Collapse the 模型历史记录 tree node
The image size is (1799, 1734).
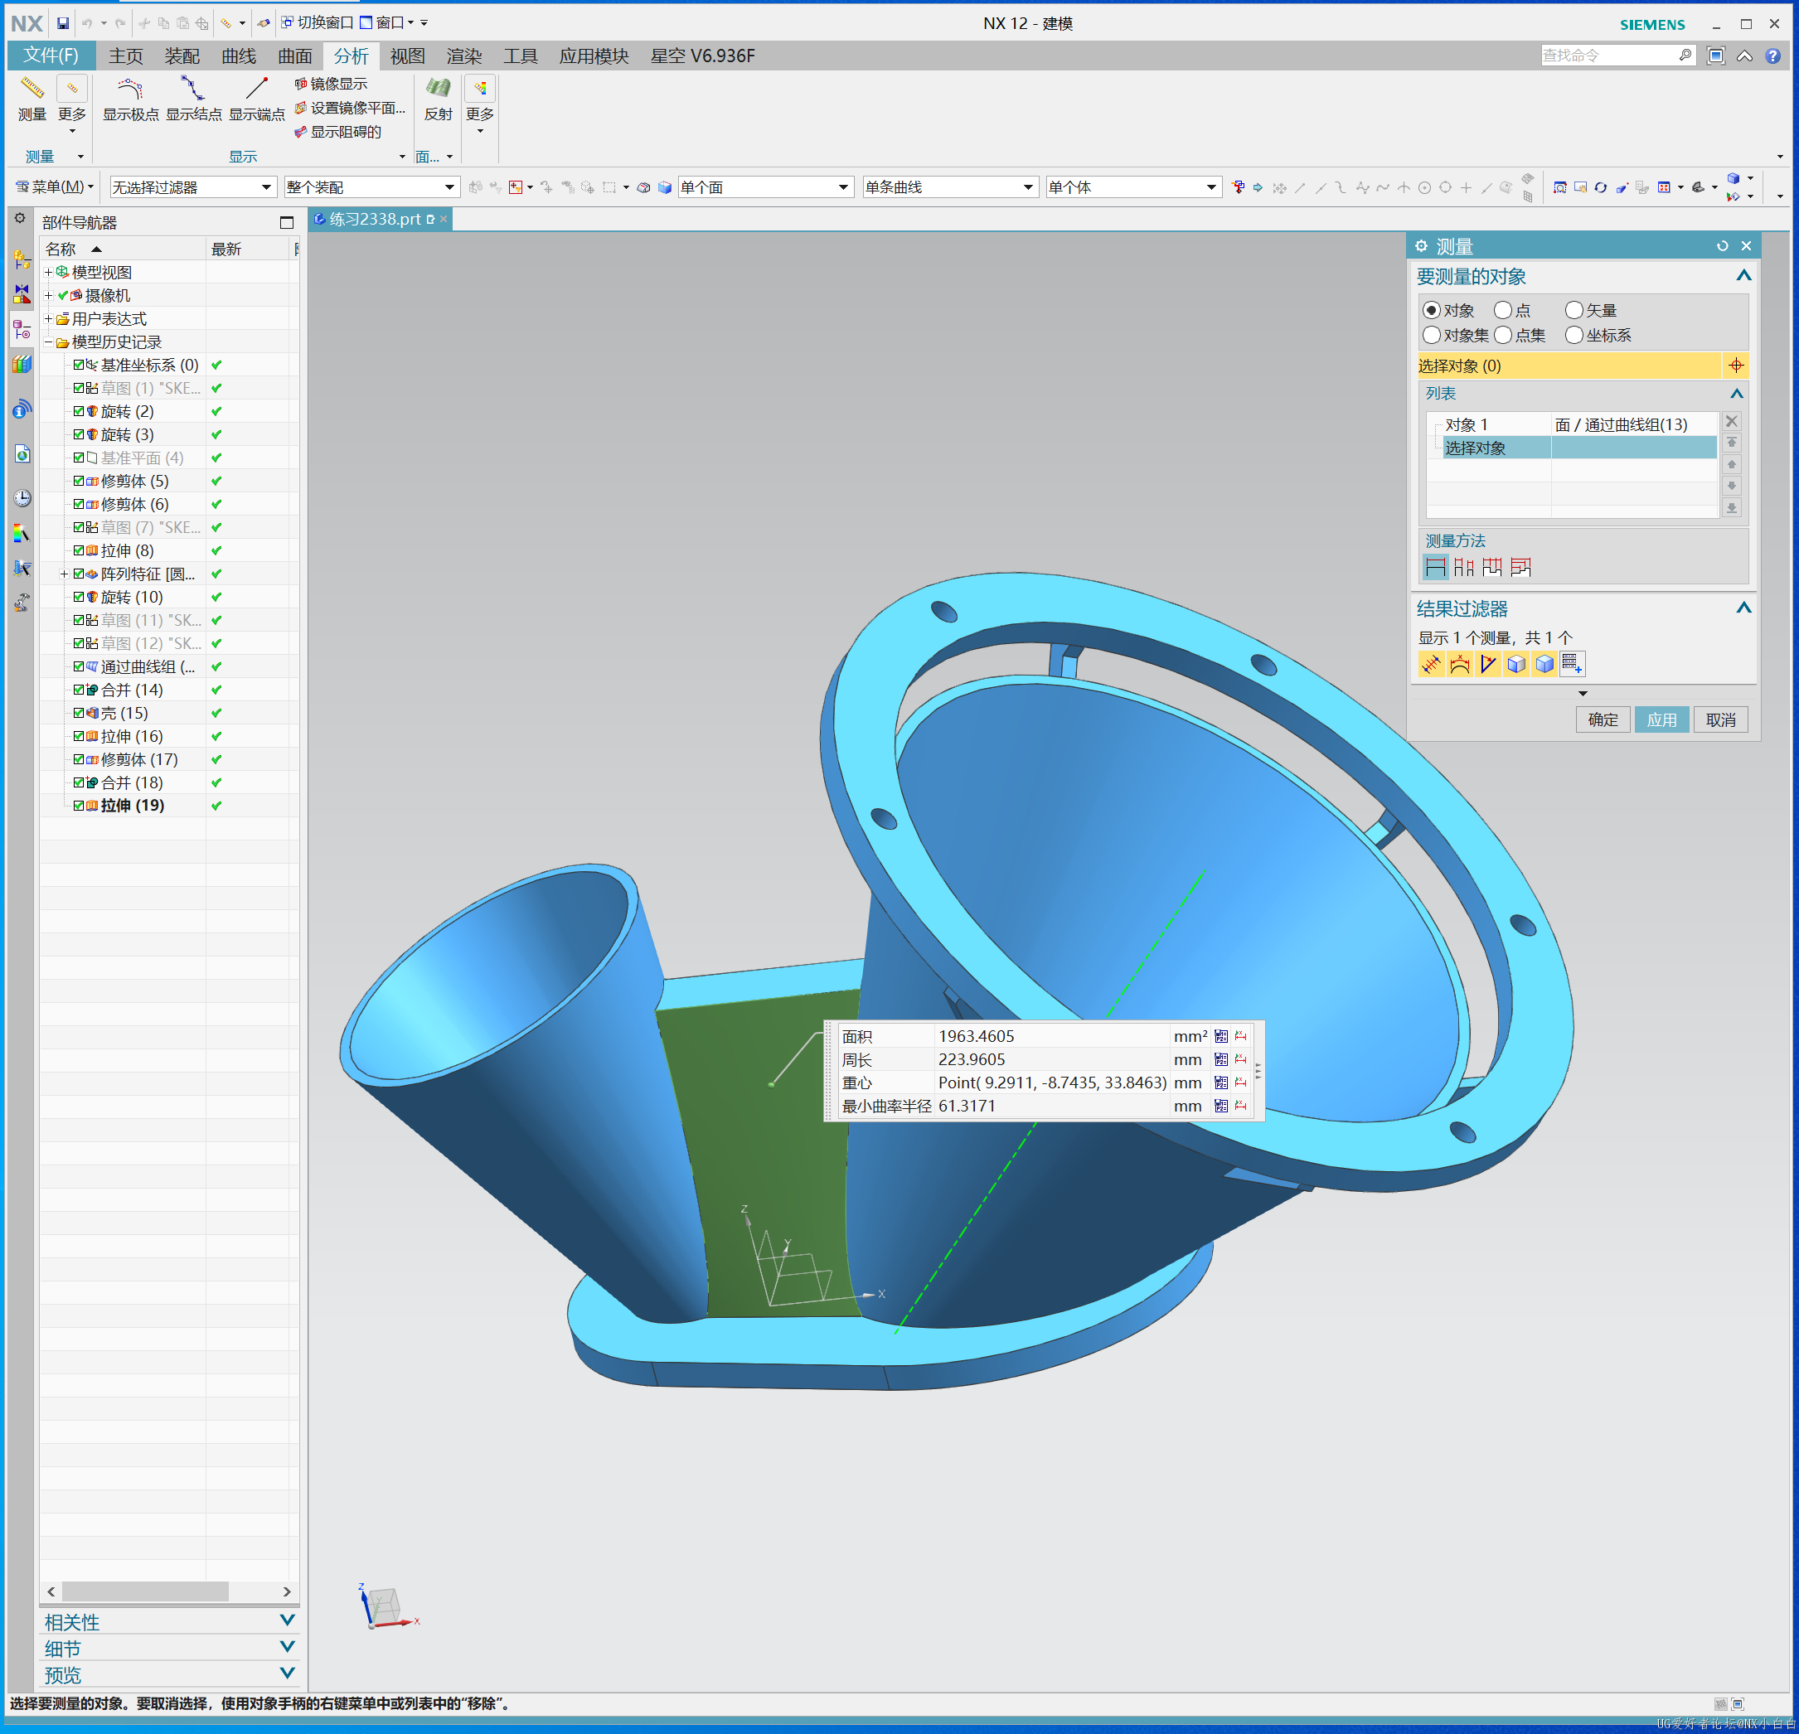[49, 342]
